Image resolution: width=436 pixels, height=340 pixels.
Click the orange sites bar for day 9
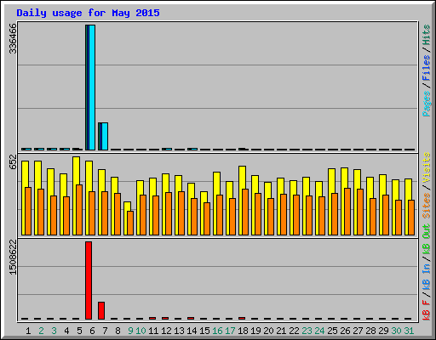tap(130, 223)
